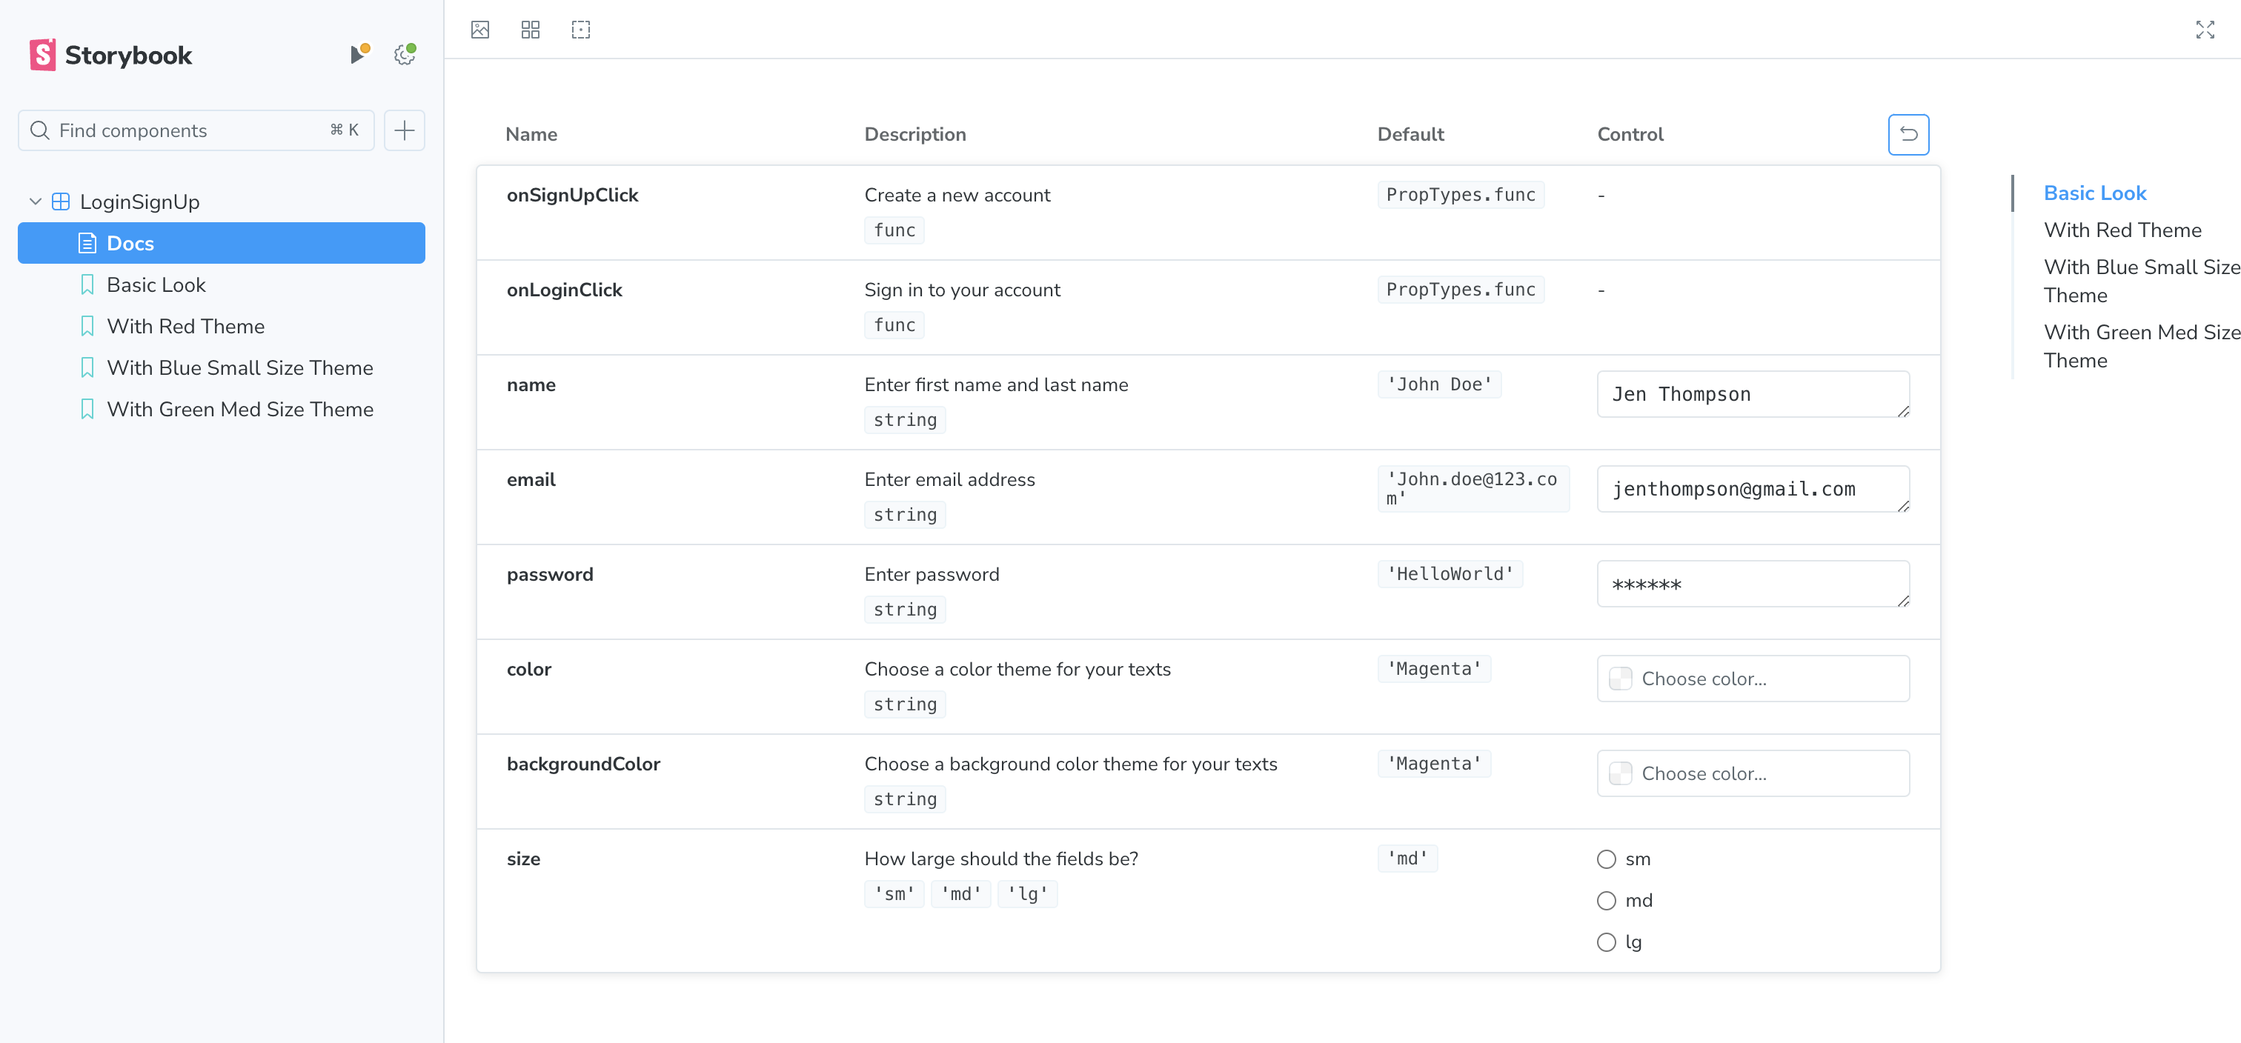Screen dimensions: 2241x1043
Task: Switch to the Docs page
Action: coord(130,243)
